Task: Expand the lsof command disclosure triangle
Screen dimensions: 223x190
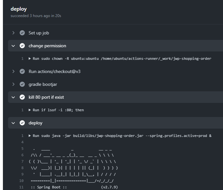Action: pyautogui.click(x=30, y=110)
